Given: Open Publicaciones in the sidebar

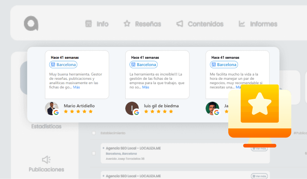Looking at the screenshot, I should 47,169.
